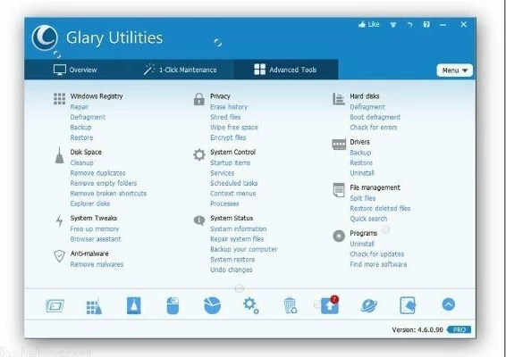Switch to the 1-Click Maintenance tab

(x=181, y=70)
